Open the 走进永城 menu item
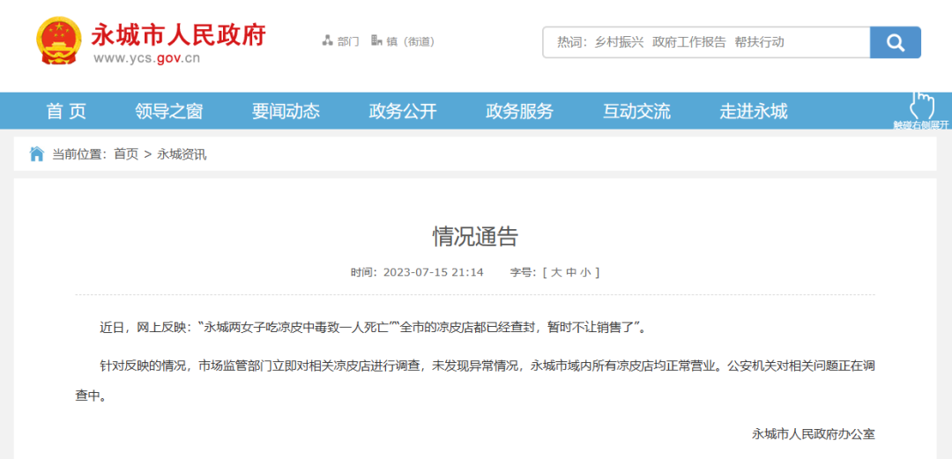Image resolution: width=952 pixels, height=459 pixels. click(754, 111)
